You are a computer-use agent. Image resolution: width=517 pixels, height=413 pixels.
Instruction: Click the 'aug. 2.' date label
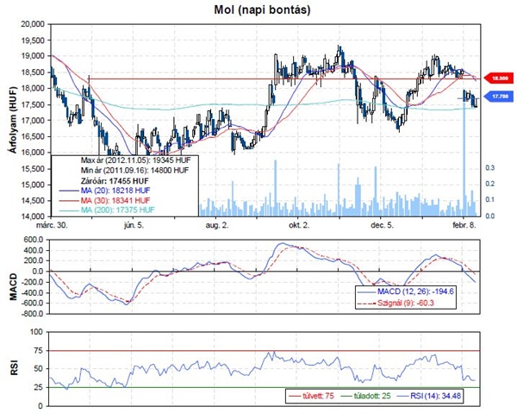click(216, 226)
